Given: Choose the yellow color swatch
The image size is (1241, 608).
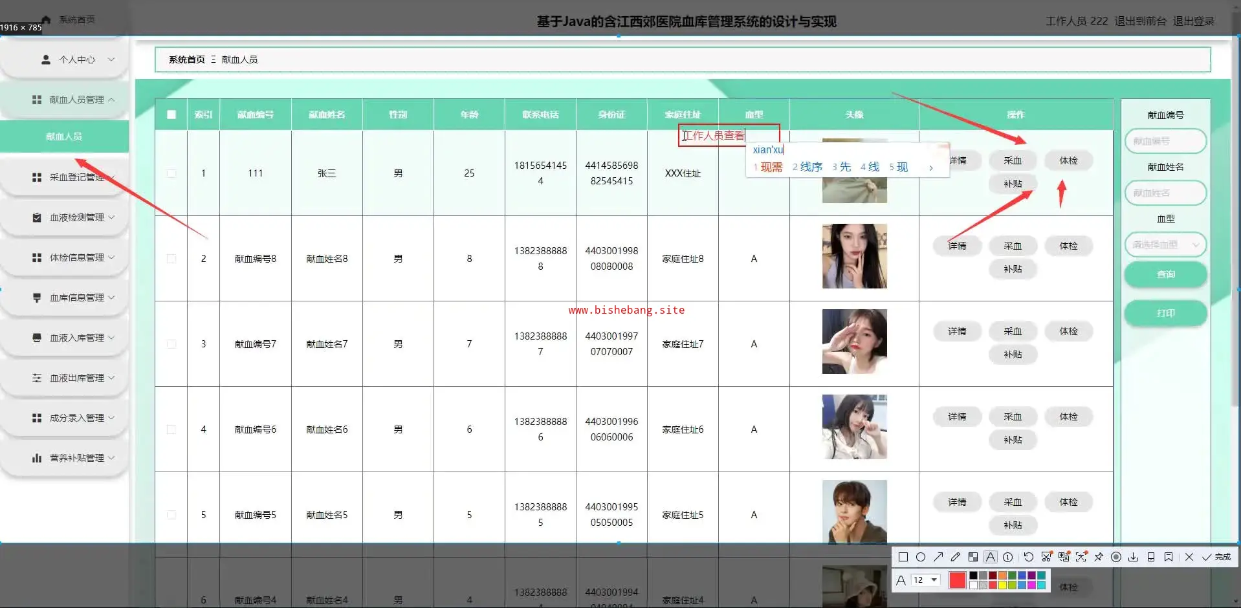Looking at the screenshot, I should (1002, 585).
